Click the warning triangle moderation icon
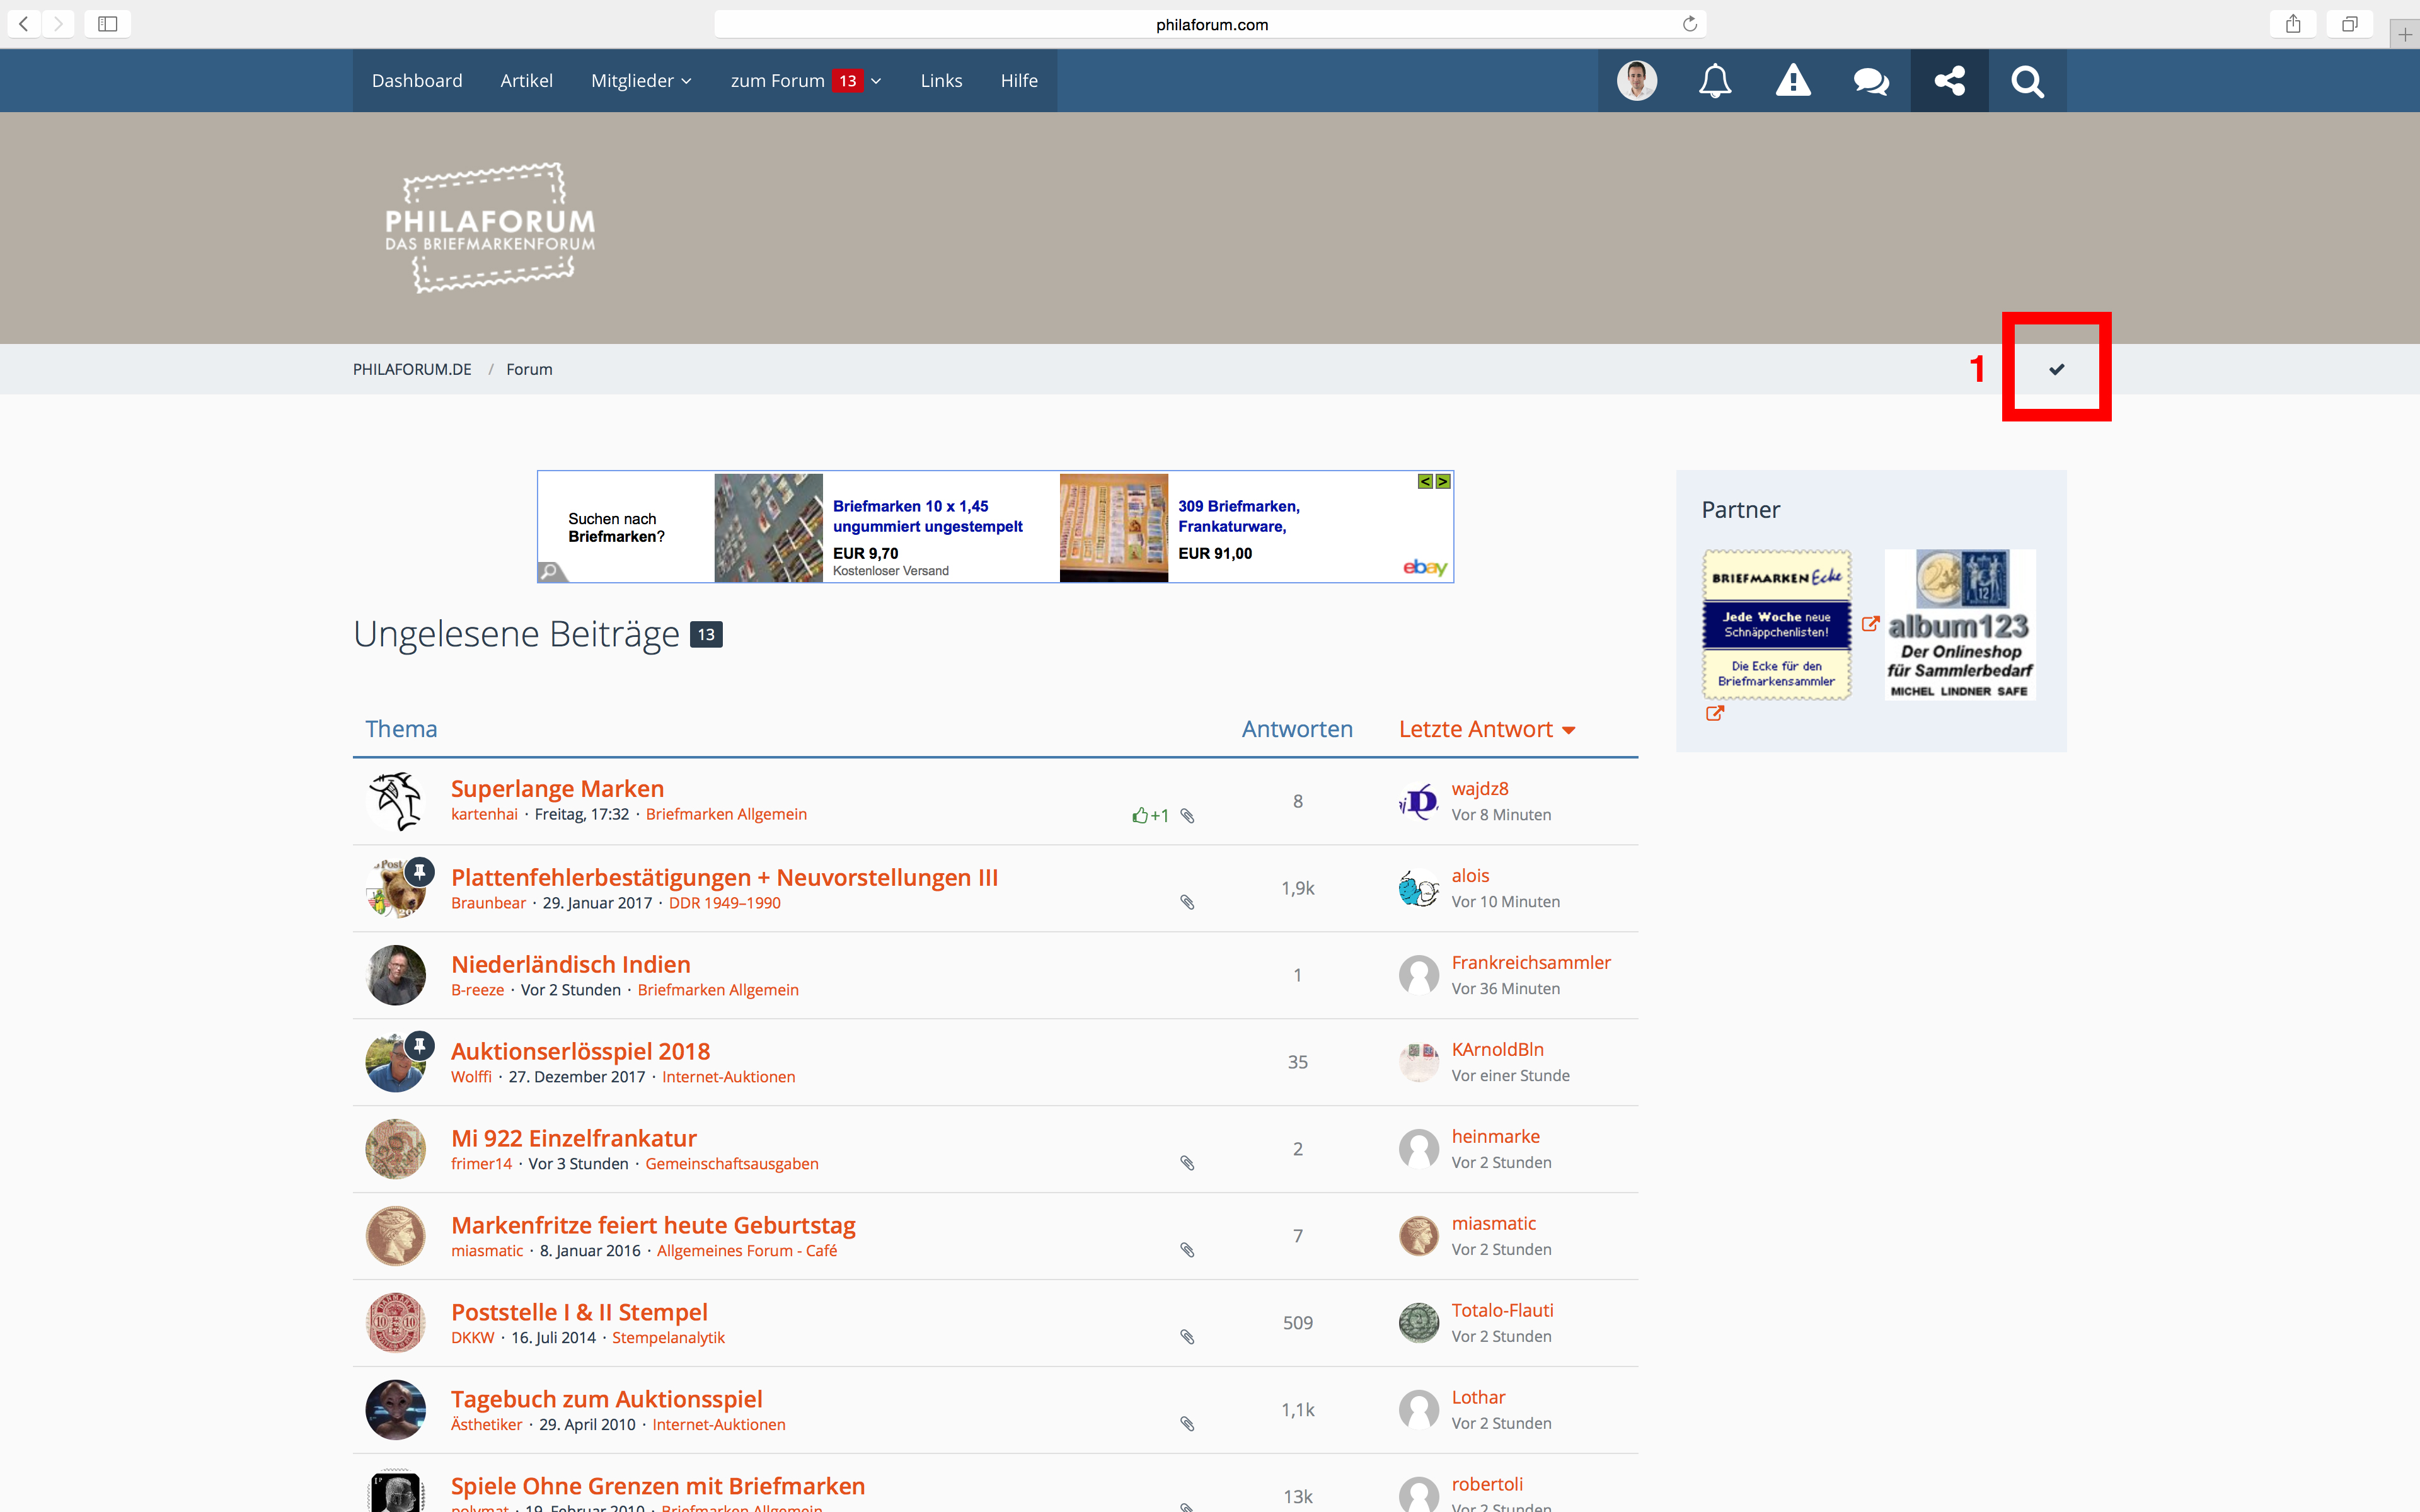Screen dimensions: 2420x1512 (1793, 81)
